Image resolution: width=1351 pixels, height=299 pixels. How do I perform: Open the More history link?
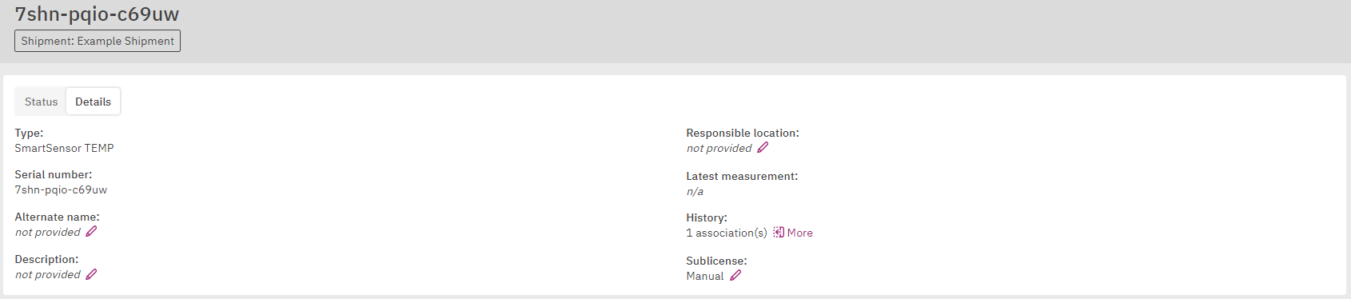pos(799,233)
